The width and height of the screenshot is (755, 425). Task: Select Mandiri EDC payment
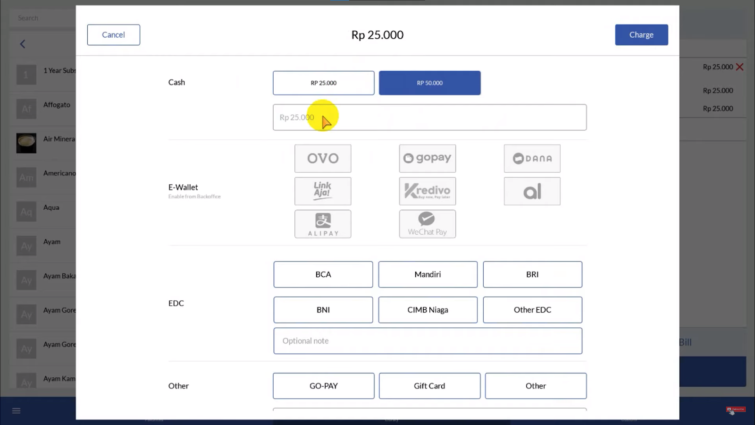(428, 274)
